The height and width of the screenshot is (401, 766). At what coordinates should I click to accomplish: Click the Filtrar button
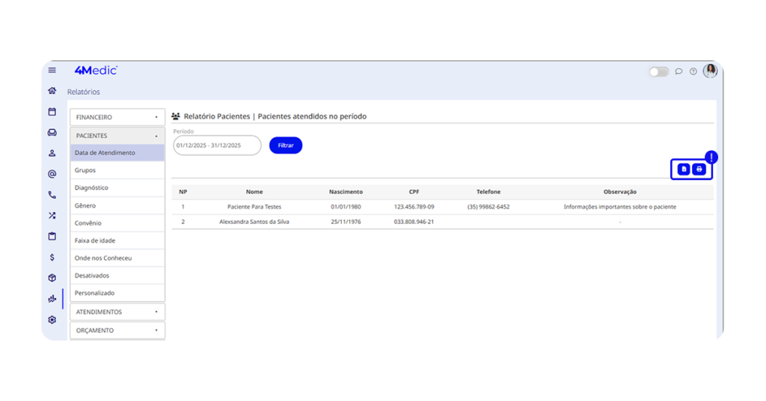click(286, 146)
